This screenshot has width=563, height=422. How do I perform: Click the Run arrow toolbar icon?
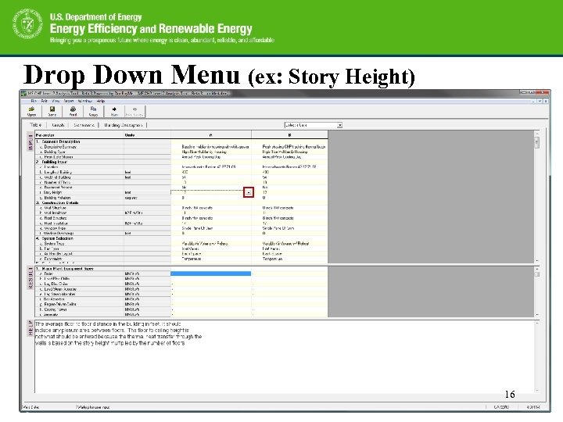click(x=114, y=111)
